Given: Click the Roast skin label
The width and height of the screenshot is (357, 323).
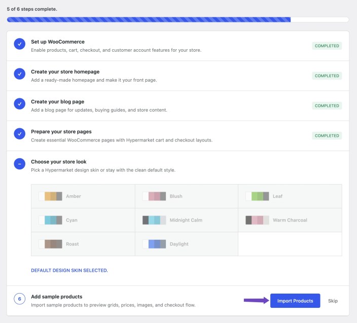Looking at the screenshot, I should tap(72, 244).
